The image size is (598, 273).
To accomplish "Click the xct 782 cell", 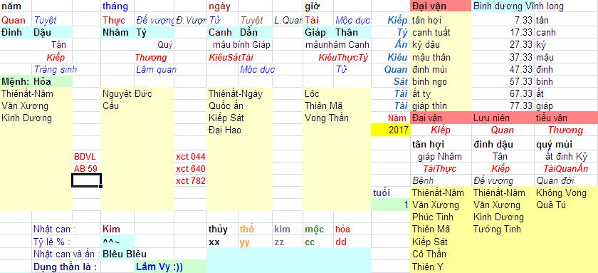I will click(190, 181).
